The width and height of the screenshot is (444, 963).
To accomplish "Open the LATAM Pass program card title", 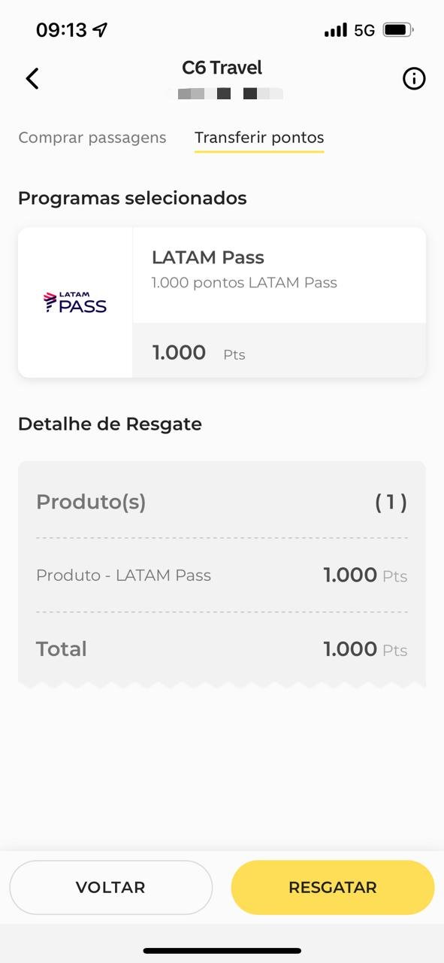I will click(x=208, y=257).
